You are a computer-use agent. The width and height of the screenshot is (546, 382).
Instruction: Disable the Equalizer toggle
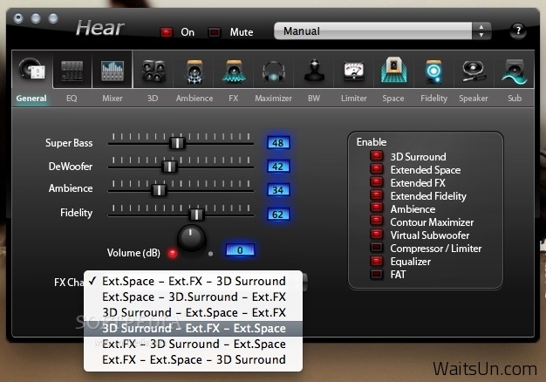(x=377, y=261)
